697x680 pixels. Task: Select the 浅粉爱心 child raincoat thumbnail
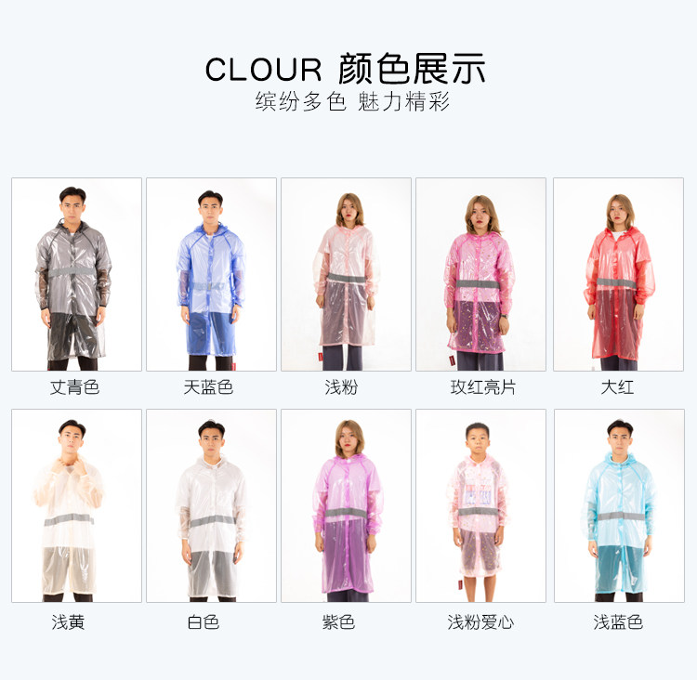click(x=480, y=505)
